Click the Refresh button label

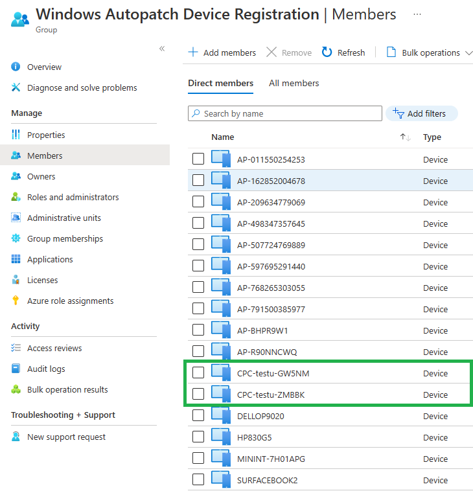point(351,52)
